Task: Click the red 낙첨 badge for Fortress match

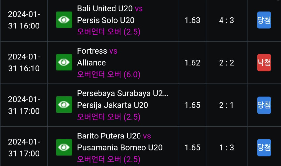Action: 264,63
